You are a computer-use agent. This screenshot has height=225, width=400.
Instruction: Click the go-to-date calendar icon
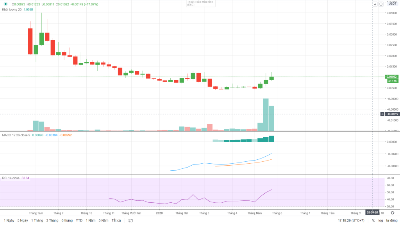(131, 221)
